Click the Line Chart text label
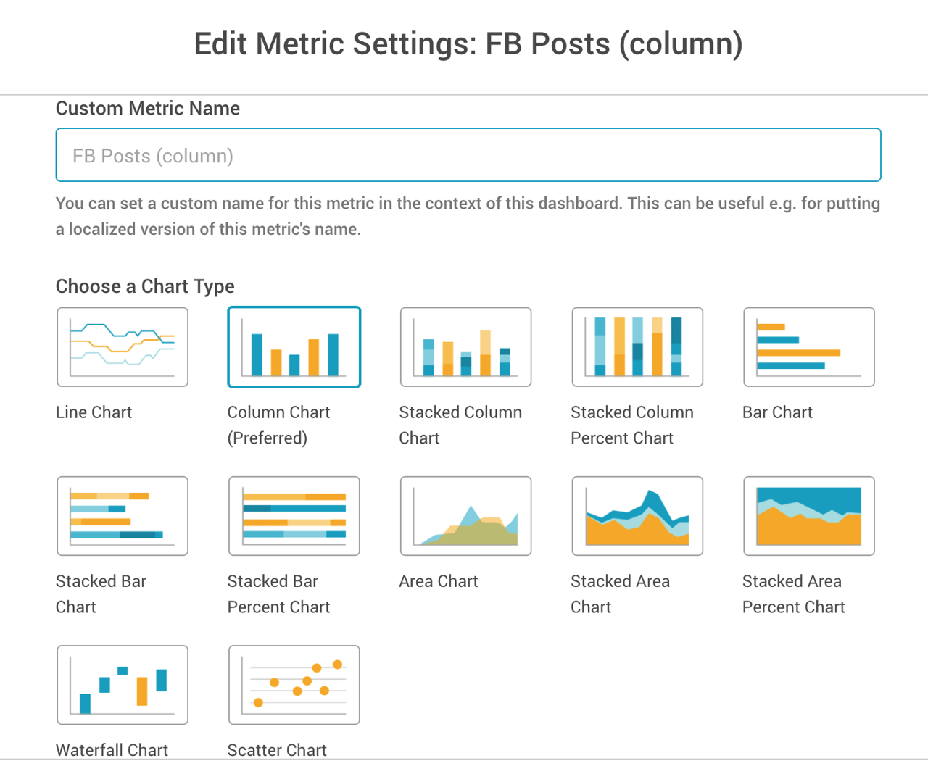 point(94,412)
